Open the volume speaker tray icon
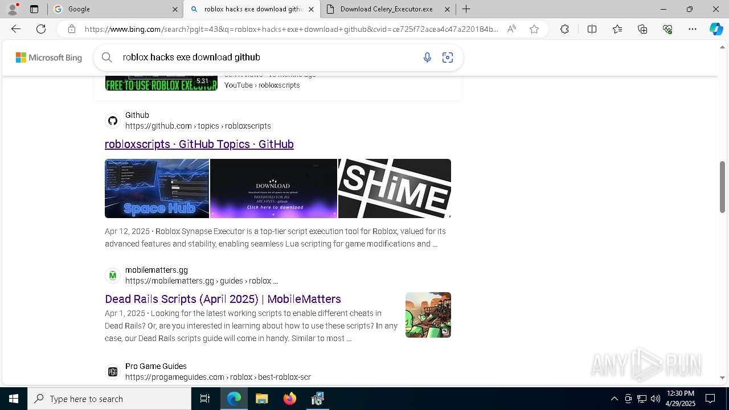The width and height of the screenshot is (729, 410). (656, 399)
